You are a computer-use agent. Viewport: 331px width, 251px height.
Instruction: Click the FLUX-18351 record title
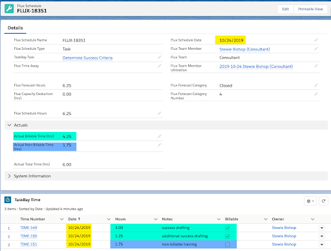click(x=32, y=11)
